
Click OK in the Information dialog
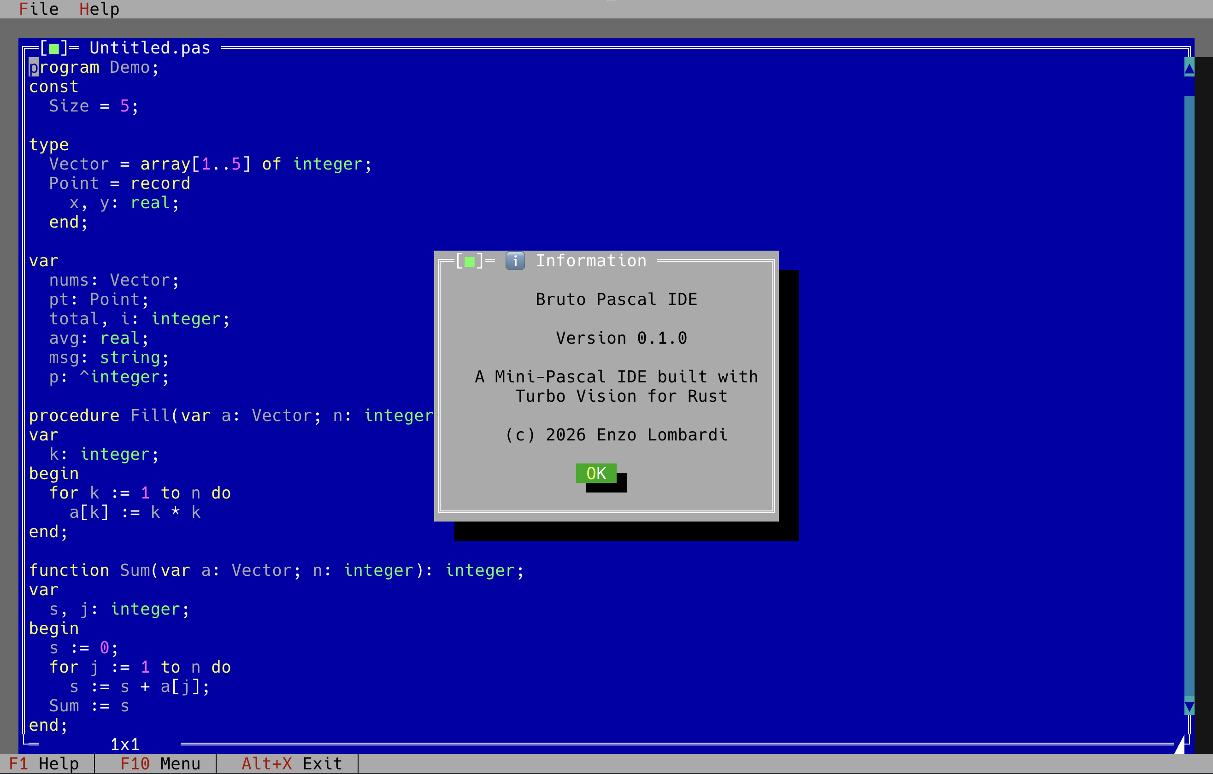596,473
